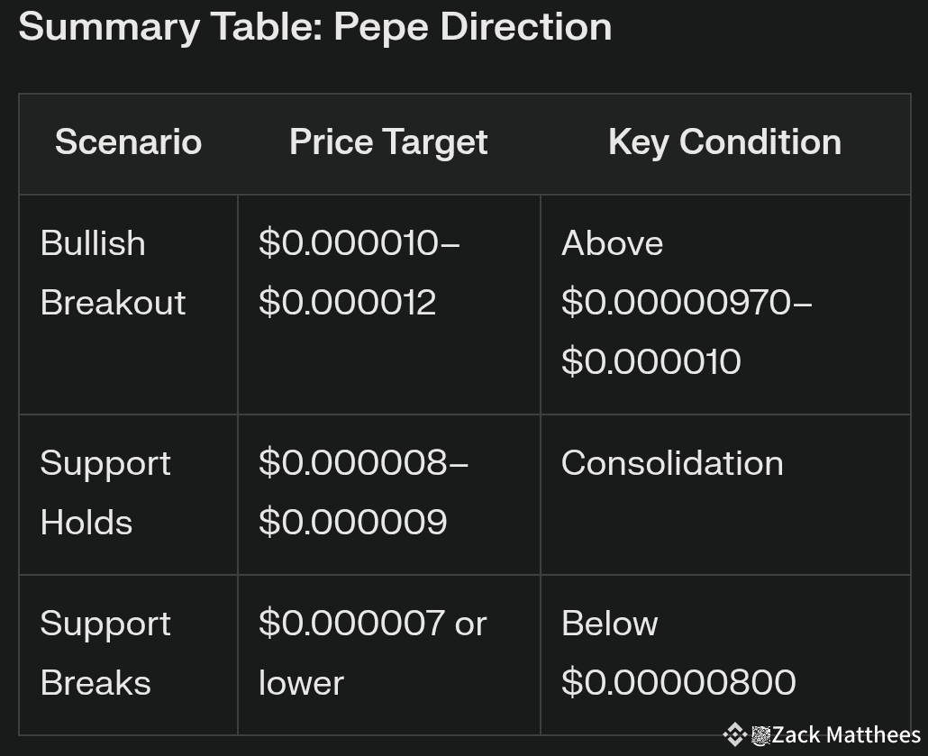Click the word Above in Key Condition column
Image resolution: width=928 pixels, height=756 pixels.
click(x=612, y=243)
